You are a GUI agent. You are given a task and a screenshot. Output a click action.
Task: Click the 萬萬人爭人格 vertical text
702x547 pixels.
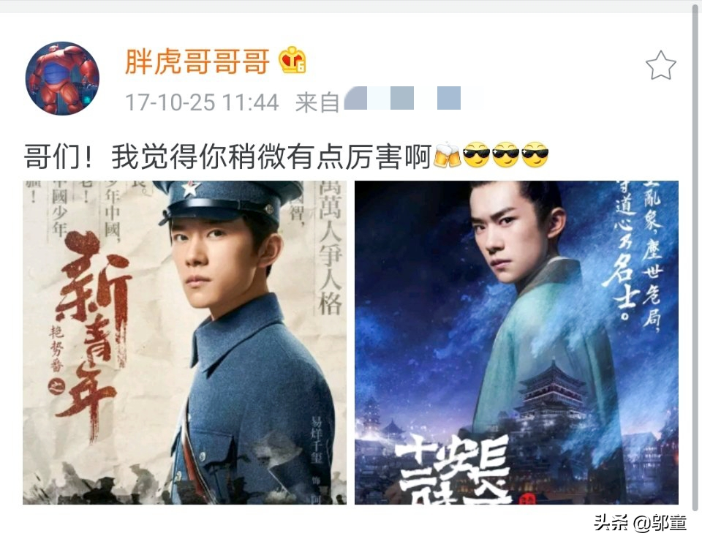point(331,249)
